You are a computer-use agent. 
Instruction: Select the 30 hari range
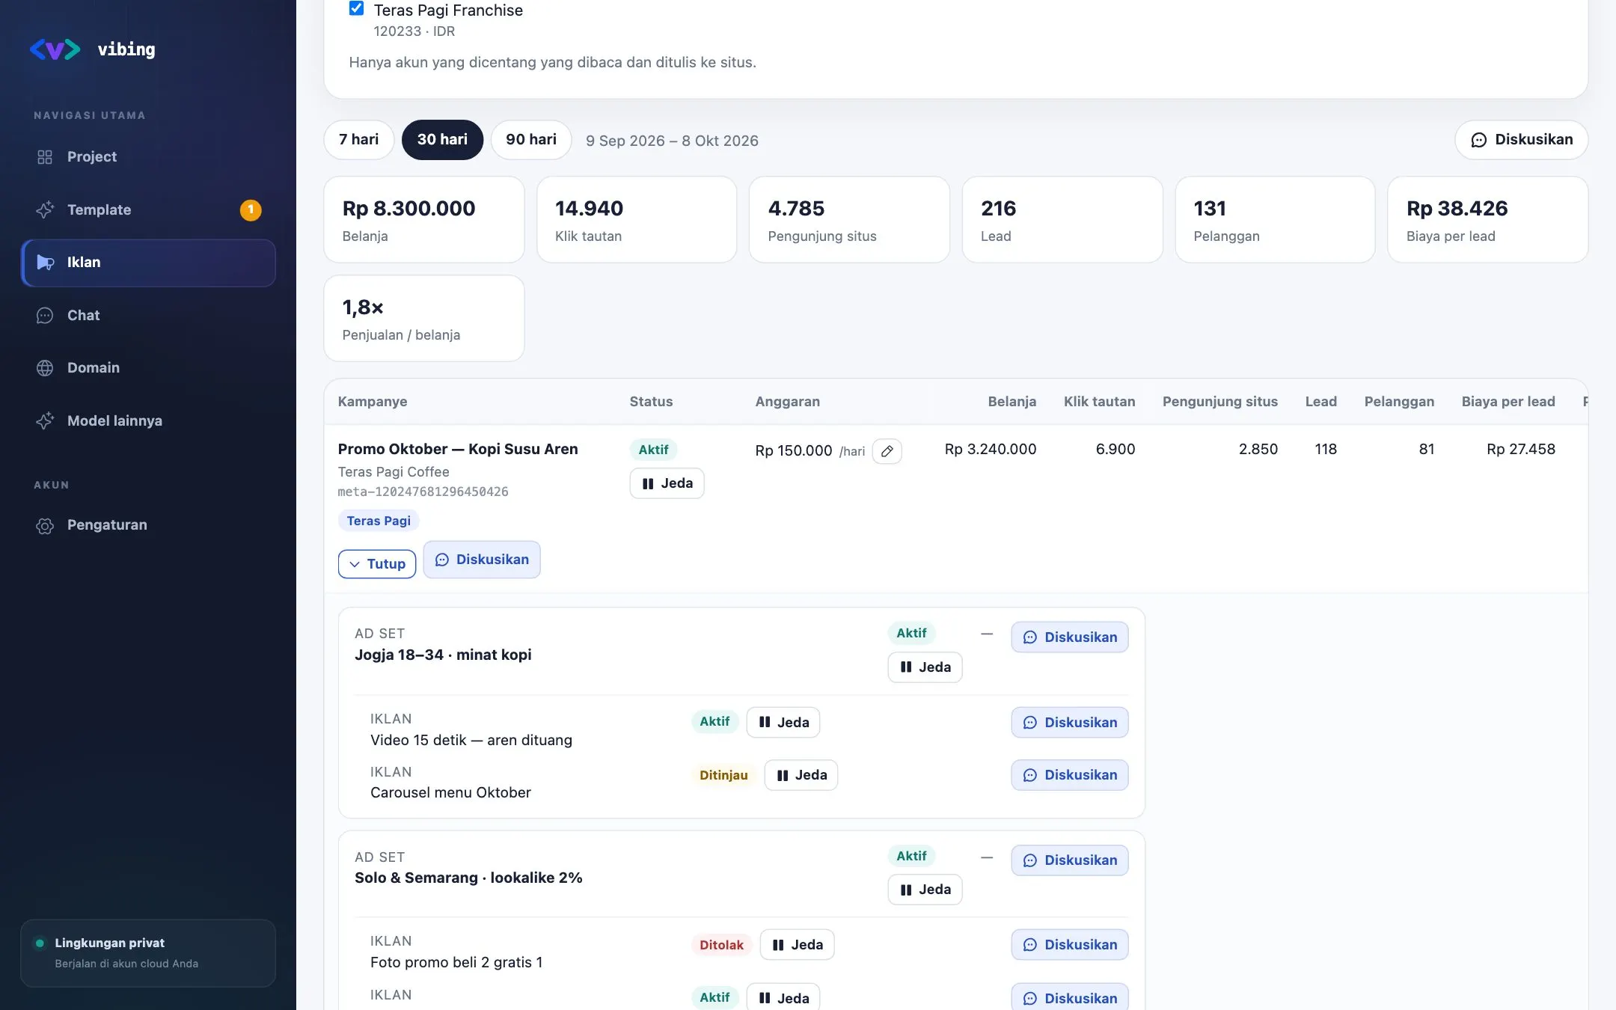pyautogui.click(x=442, y=140)
